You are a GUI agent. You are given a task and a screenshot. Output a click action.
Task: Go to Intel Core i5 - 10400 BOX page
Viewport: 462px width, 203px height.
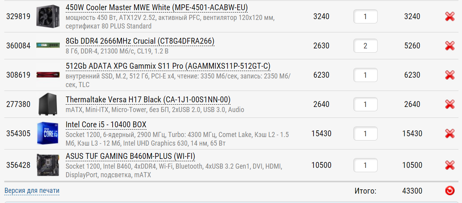106,125
